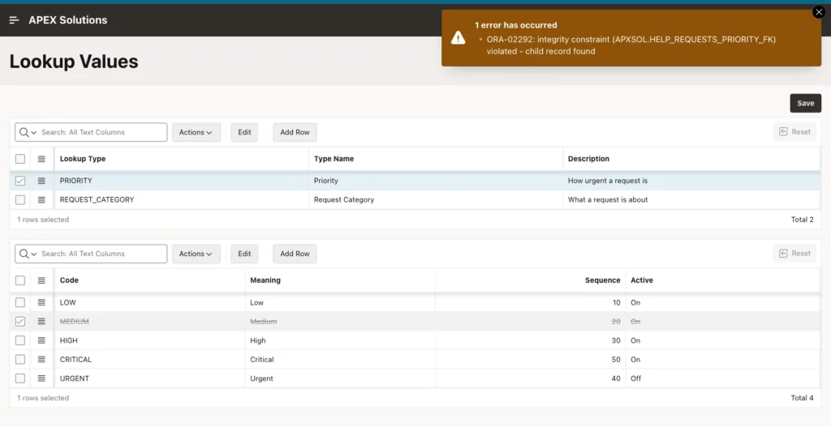Open row actions menu for CRITICAL row
This screenshot has width=831, height=427.
[x=41, y=360]
